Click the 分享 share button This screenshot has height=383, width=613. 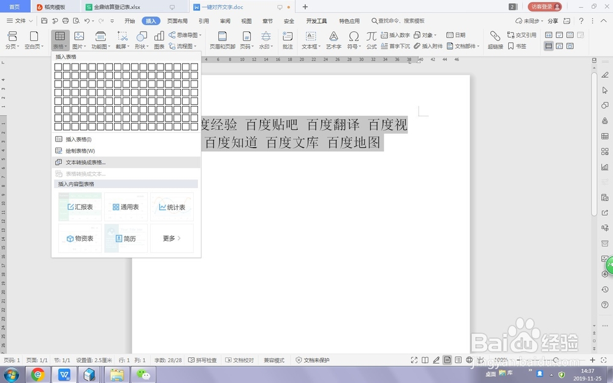[552, 21]
